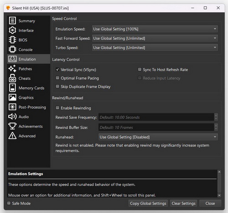Select the Post-Processing icon
This screenshot has height=213, width=228.
[x=12, y=107]
